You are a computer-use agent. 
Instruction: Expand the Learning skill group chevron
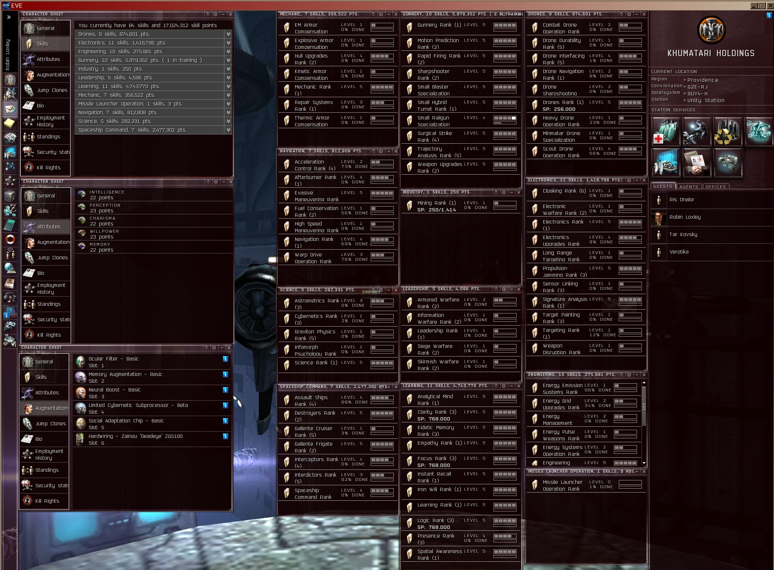pos(228,87)
